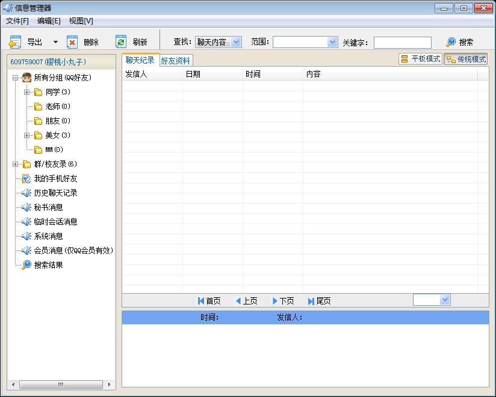
Task: Select the 所有分组 avatar icon
Action: [x=27, y=77]
